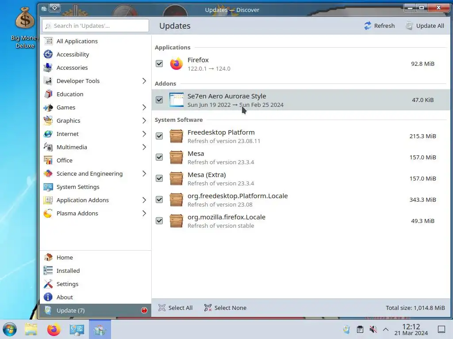Screen dimensions: 453x339
Task: Click the Accessories category icon
Action: click(48, 68)
